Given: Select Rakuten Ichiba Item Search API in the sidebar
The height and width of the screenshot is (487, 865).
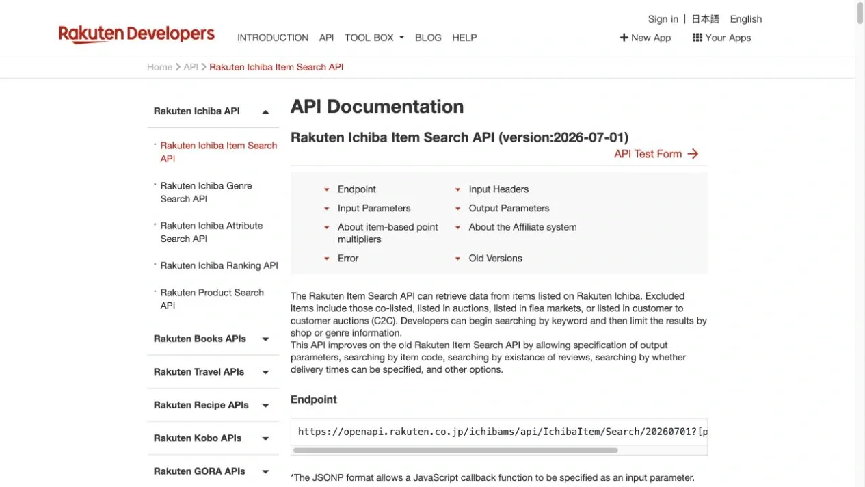Looking at the screenshot, I should (x=219, y=152).
